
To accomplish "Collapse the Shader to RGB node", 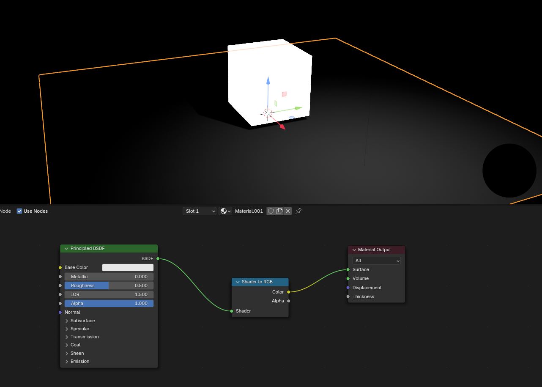I will 238,282.
